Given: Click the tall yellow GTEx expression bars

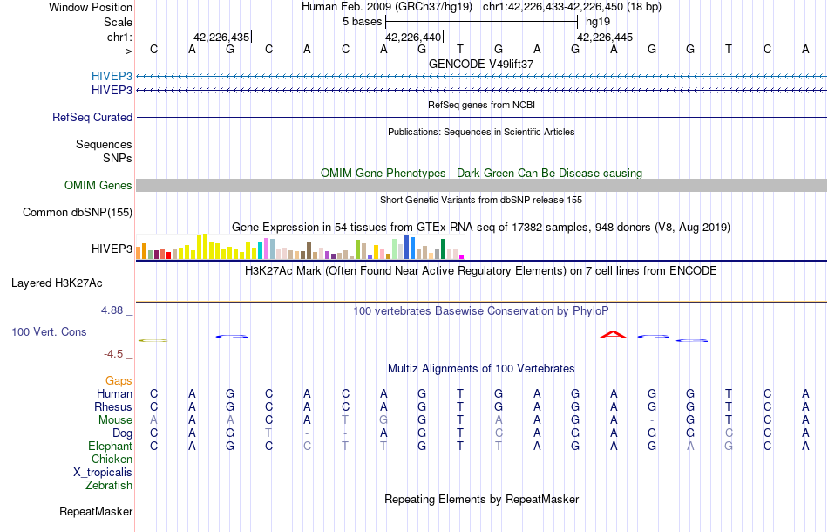Looking at the screenshot, I should coord(202,247).
